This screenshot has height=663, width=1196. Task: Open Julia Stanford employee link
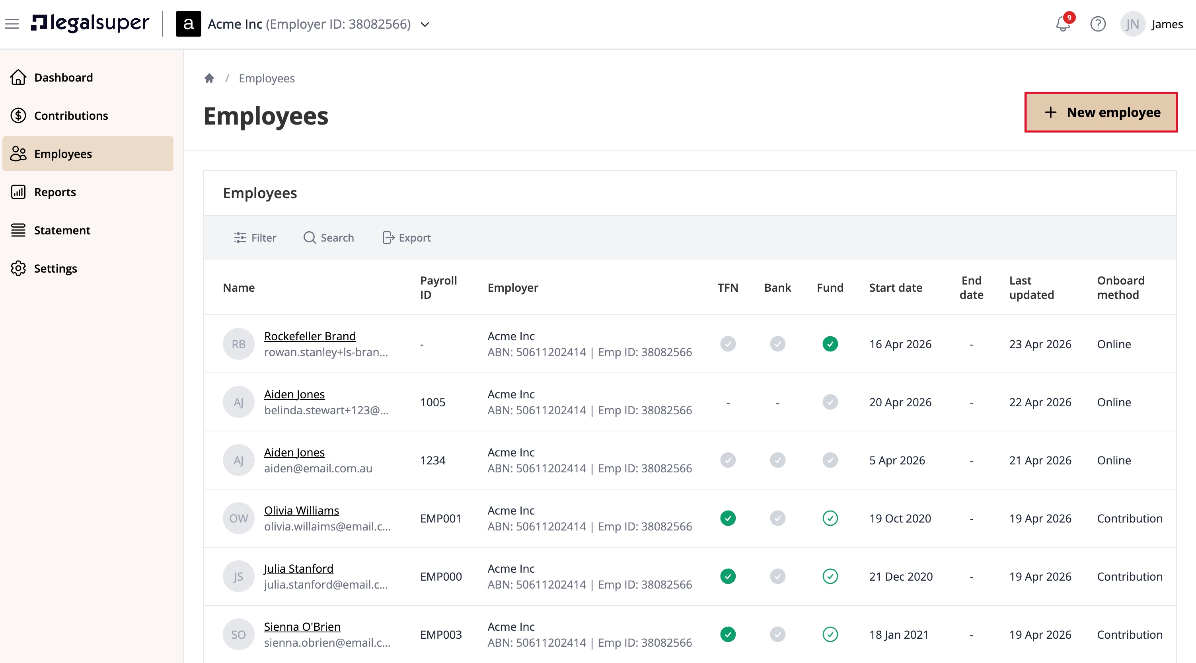coord(298,568)
